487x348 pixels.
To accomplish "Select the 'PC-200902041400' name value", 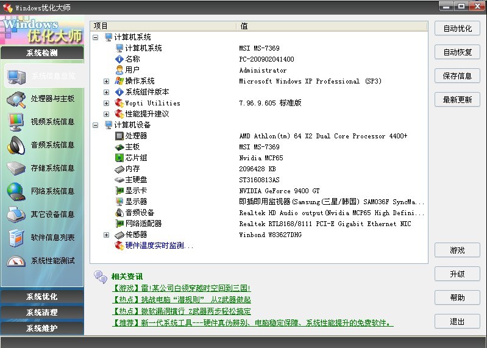I will 266,59.
